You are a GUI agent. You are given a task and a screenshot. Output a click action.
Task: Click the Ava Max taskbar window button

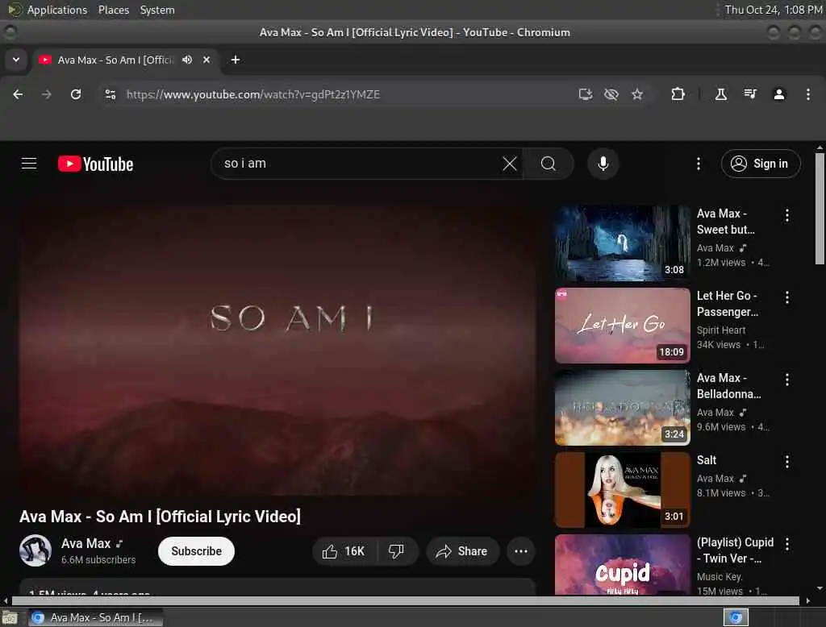(95, 617)
